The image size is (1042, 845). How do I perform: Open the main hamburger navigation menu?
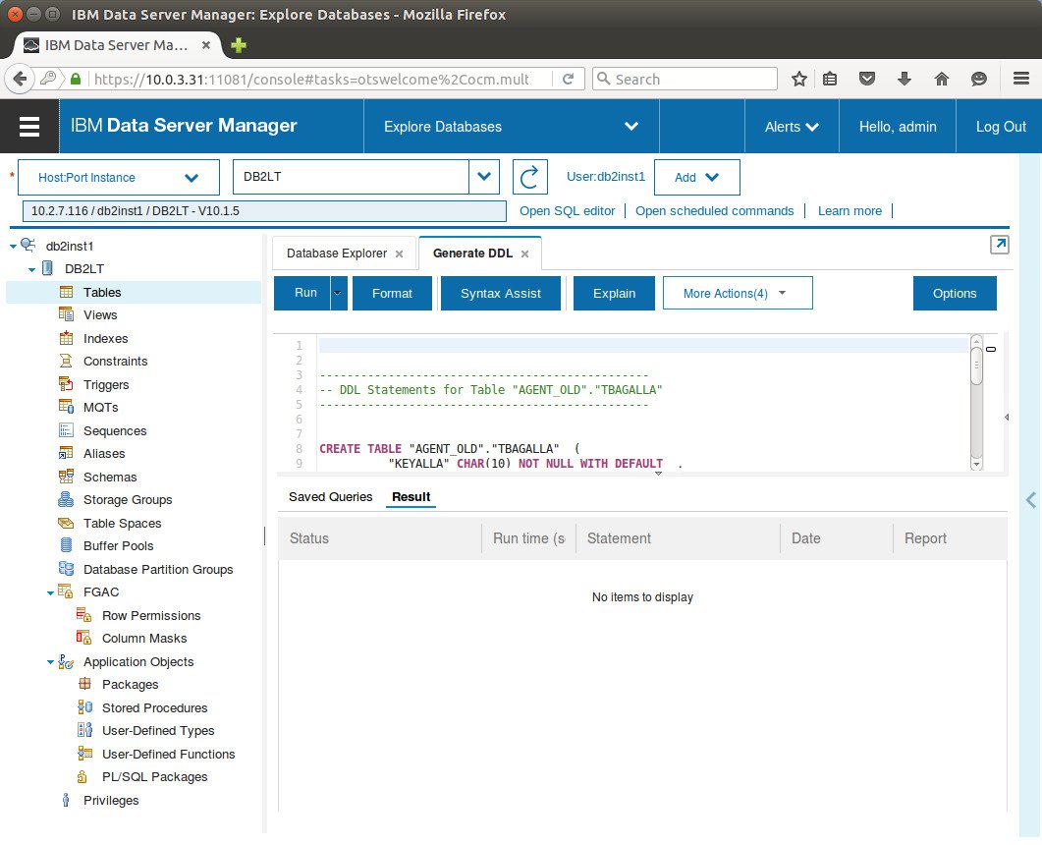coord(29,127)
